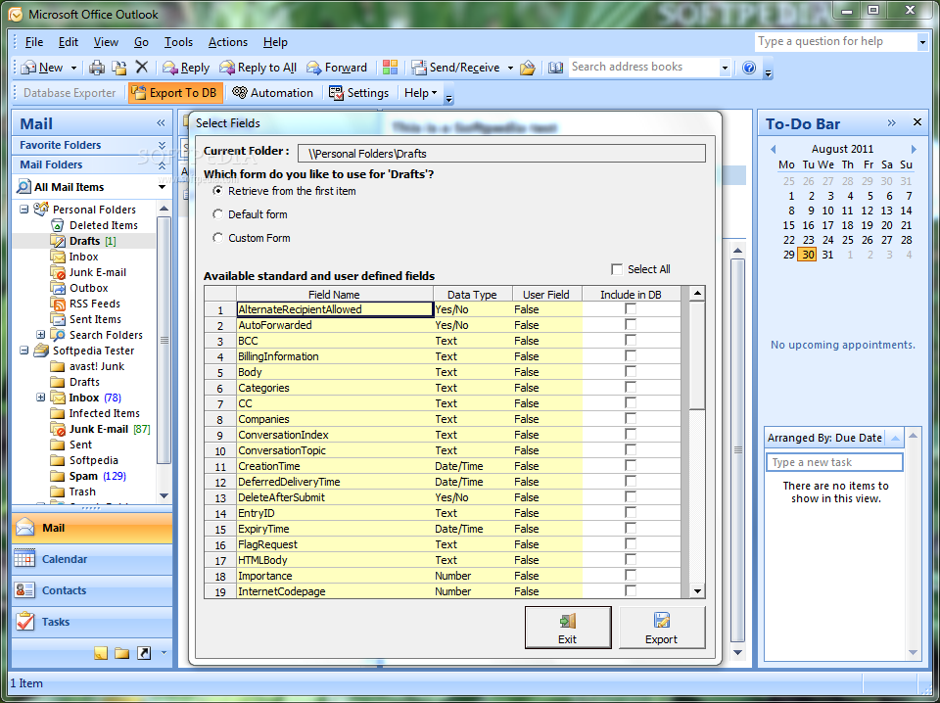Choose the Custom Form radio option
Screen dimensions: 940x703
click(x=218, y=238)
